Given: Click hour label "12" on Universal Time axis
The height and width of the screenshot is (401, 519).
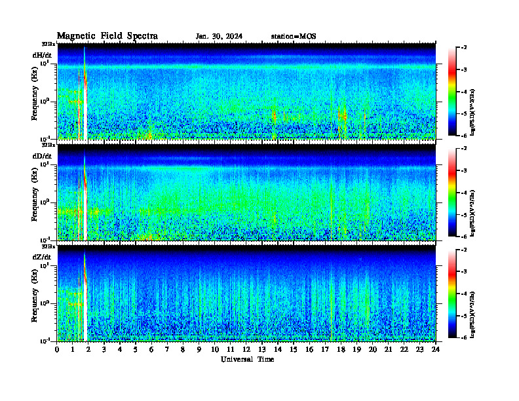Looking at the screenshot, I should point(246,350).
